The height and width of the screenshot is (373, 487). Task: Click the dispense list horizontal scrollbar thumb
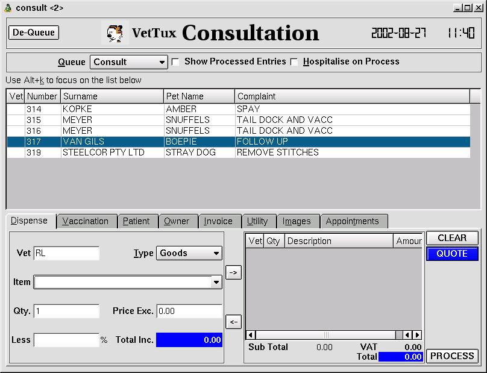click(326, 335)
